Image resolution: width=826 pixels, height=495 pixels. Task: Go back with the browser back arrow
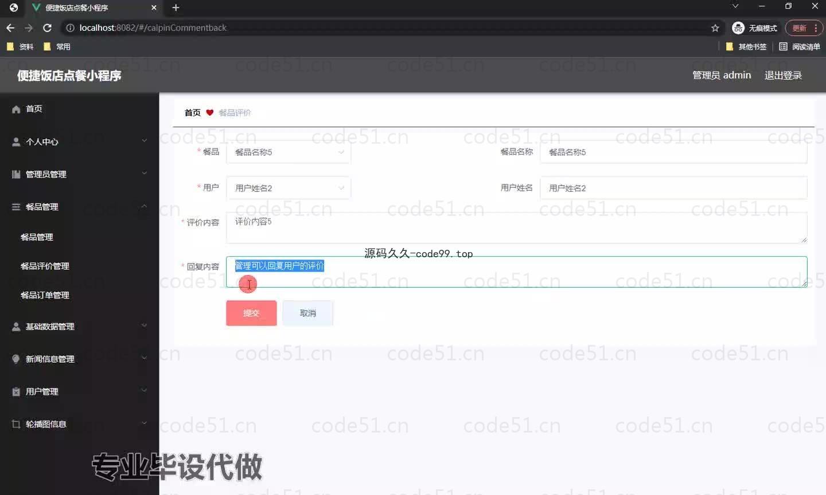click(x=10, y=27)
